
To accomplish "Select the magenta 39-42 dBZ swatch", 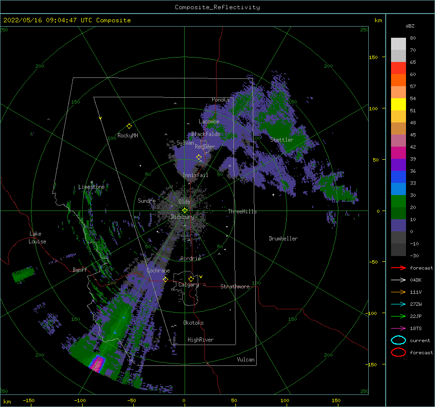I will click(x=398, y=153).
